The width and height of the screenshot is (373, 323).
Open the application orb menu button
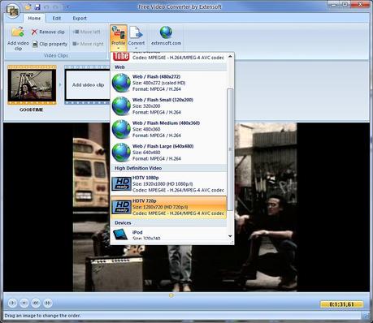click(x=12, y=11)
